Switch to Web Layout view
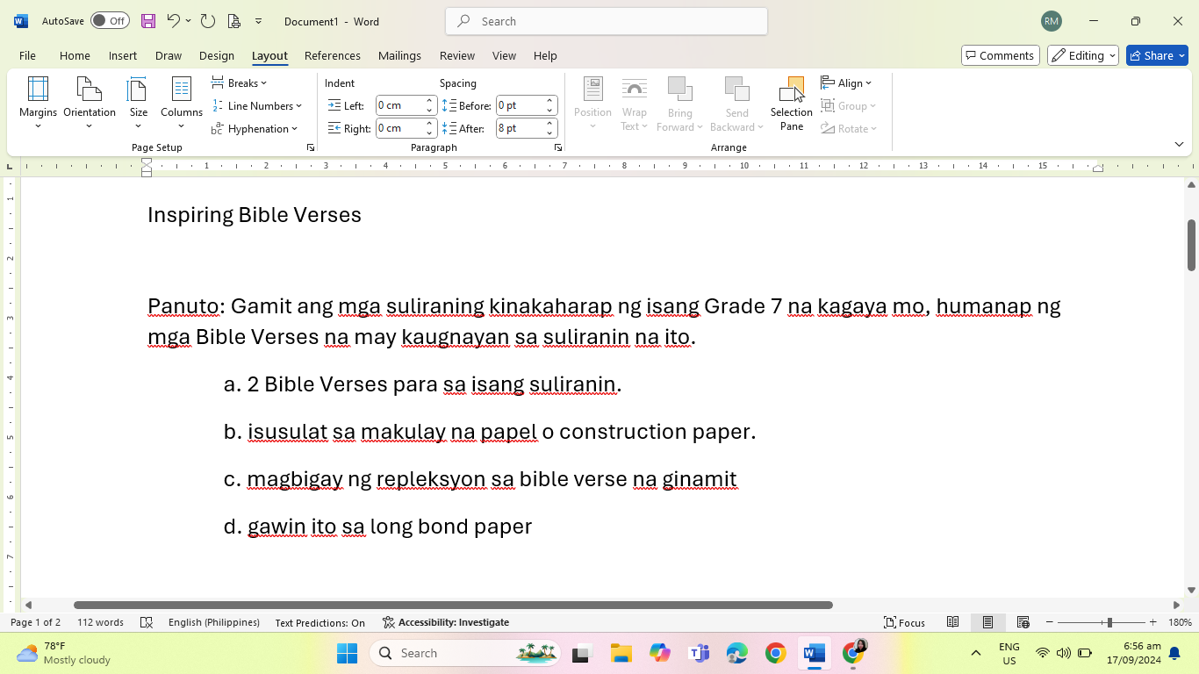 [x=1023, y=622]
